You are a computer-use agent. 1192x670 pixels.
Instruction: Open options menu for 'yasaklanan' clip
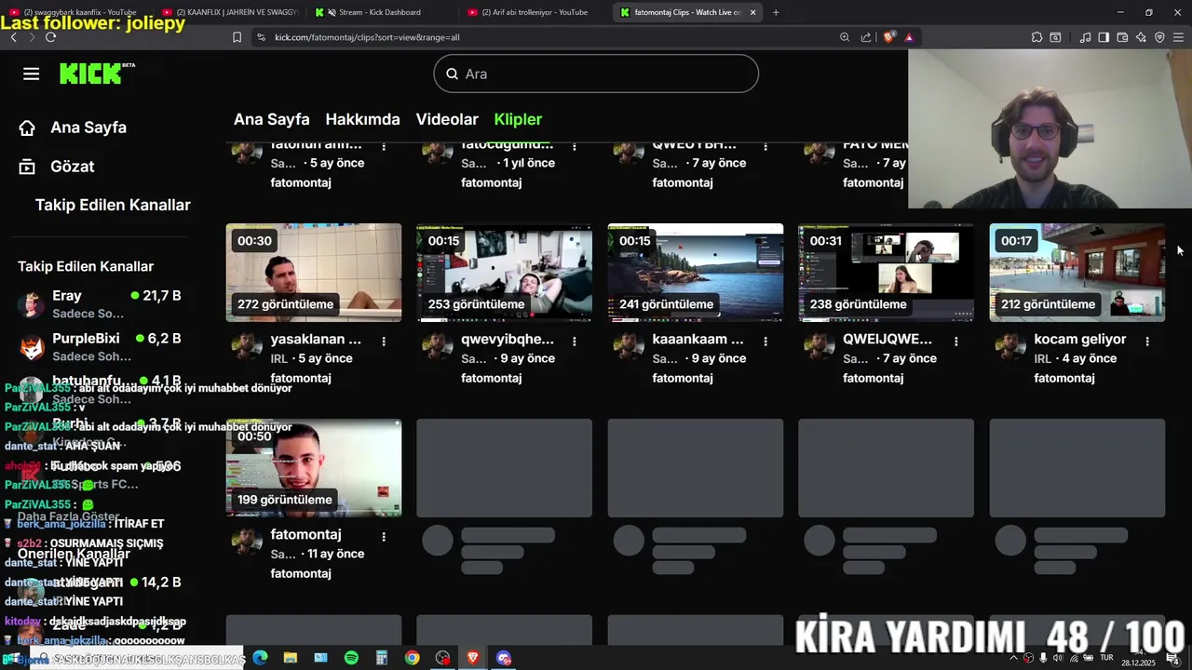pyautogui.click(x=384, y=342)
